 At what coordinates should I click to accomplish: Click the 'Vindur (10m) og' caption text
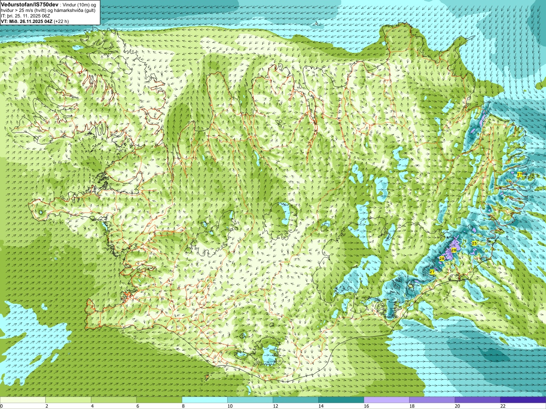pyautogui.click(x=80, y=5)
